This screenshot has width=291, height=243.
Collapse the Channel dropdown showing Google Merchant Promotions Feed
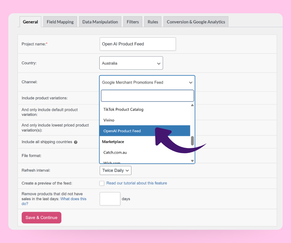click(147, 82)
